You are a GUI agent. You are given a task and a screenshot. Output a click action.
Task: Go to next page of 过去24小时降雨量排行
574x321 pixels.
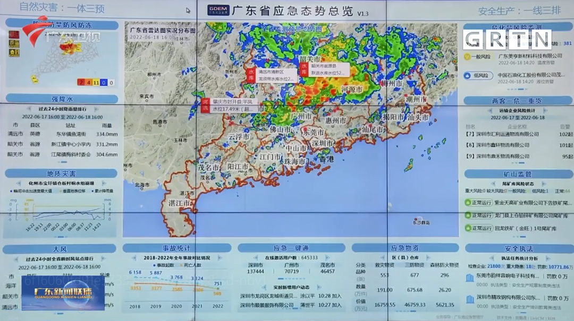pos(97,109)
